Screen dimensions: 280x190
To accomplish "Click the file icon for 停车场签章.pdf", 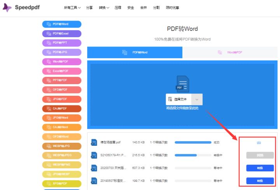I will (x=94, y=142).
